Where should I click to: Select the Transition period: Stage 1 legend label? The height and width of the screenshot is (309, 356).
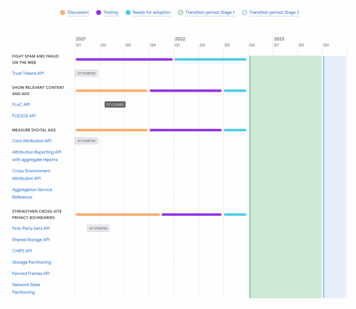(x=210, y=12)
